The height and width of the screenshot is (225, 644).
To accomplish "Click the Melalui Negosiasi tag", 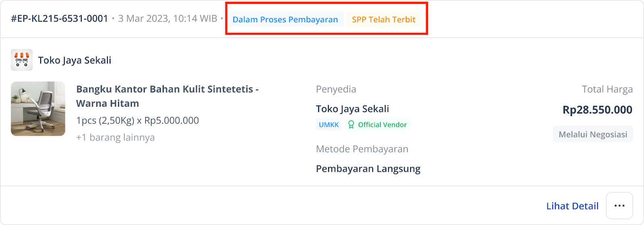I will [x=593, y=134].
